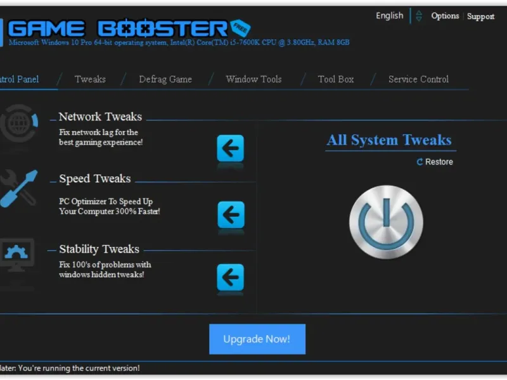Click the language up/down arrow selector
Image resolution: width=507 pixels, height=380 pixels.
click(x=419, y=15)
